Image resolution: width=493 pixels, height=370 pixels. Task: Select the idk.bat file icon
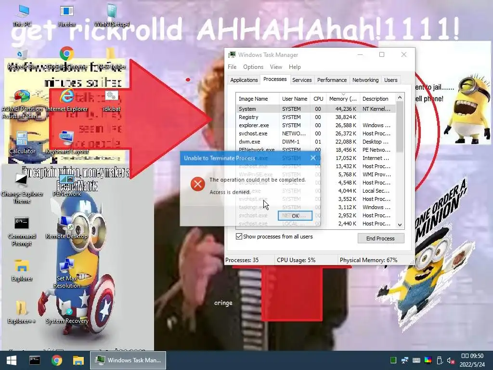click(112, 101)
